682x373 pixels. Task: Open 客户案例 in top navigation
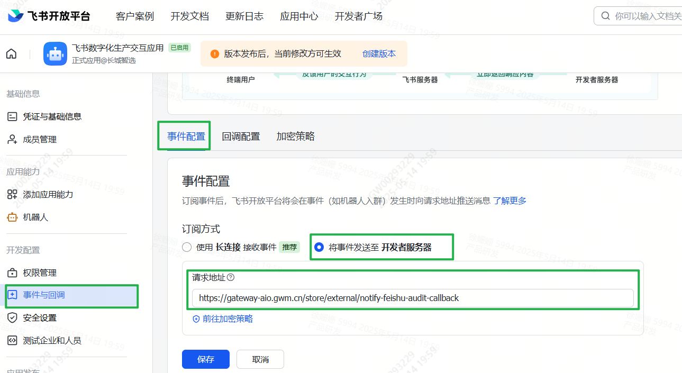[x=135, y=16]
